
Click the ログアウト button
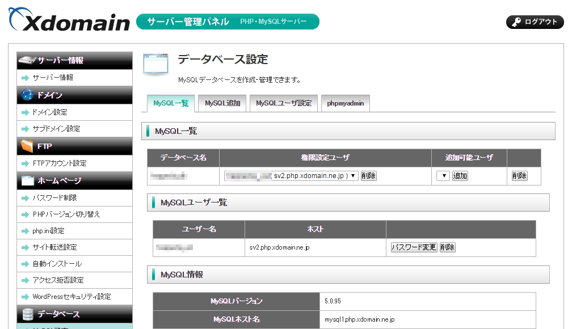[x=535, y=22]
